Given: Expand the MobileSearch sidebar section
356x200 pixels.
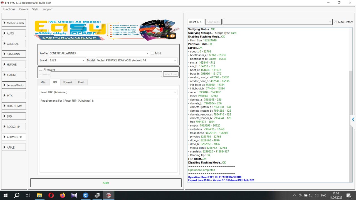Looking at the screenshot, I should pyautogui.click(x=14, y=23).
